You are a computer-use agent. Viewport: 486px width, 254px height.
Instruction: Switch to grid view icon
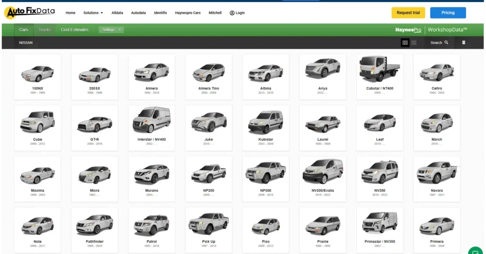[x=405, y=43]
